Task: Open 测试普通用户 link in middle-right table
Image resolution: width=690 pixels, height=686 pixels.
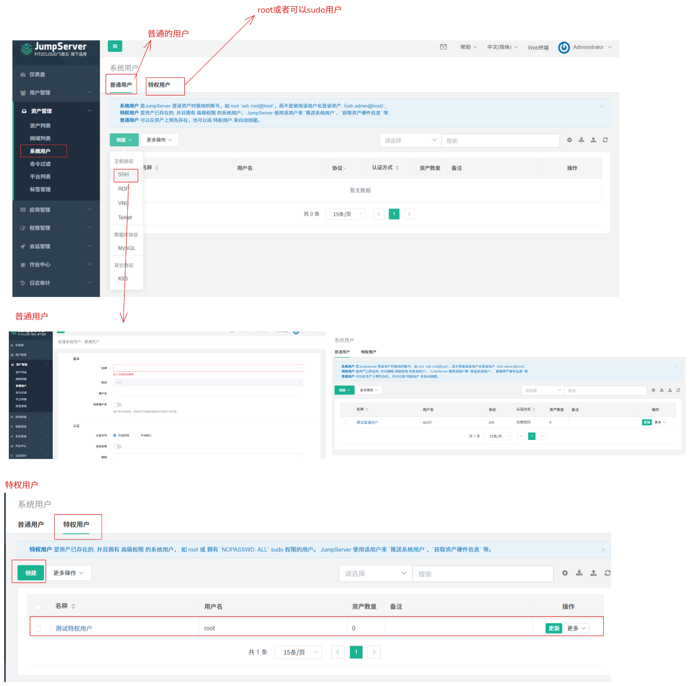Action: coord(367,422)
